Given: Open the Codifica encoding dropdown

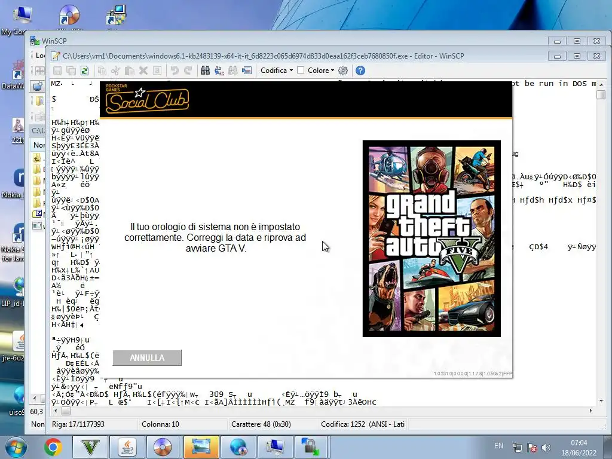Looking at the screenshot, I should (277, 71).
